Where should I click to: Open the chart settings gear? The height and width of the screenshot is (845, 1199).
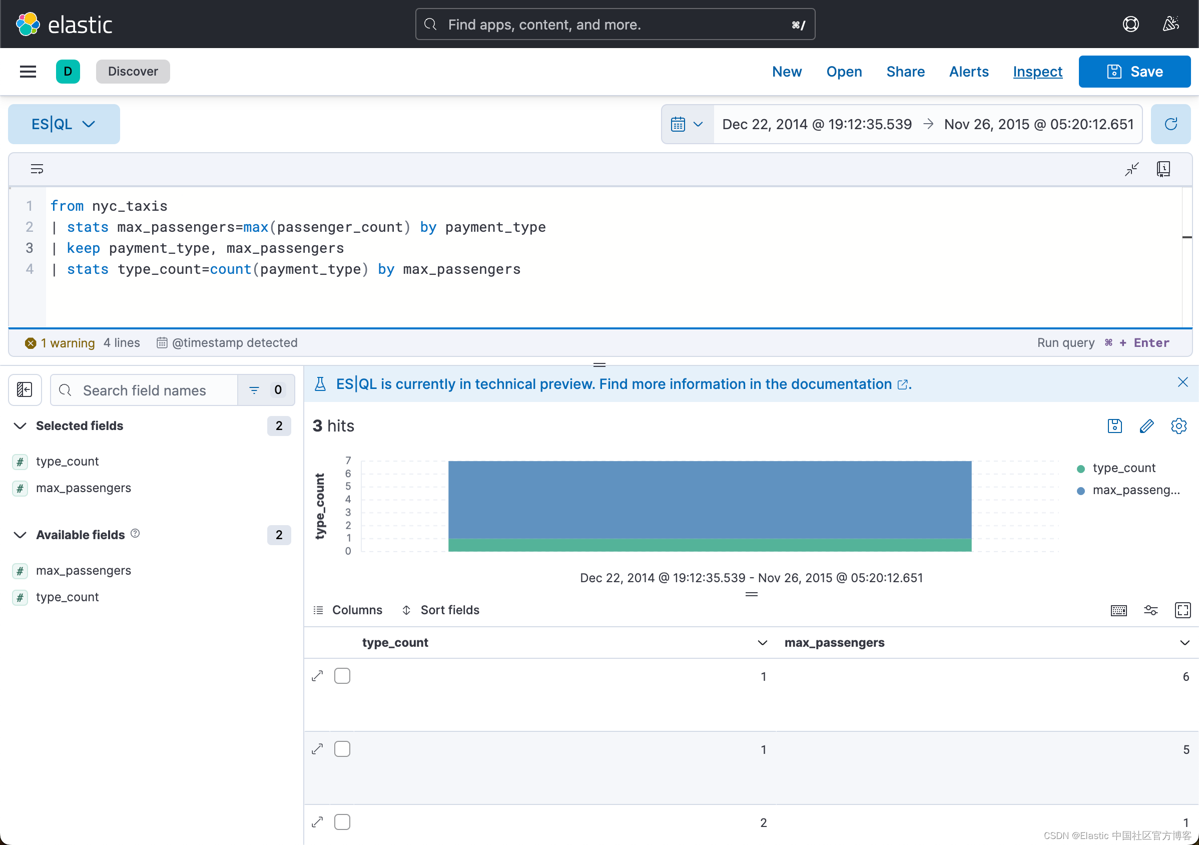(x=1179, y=426)
